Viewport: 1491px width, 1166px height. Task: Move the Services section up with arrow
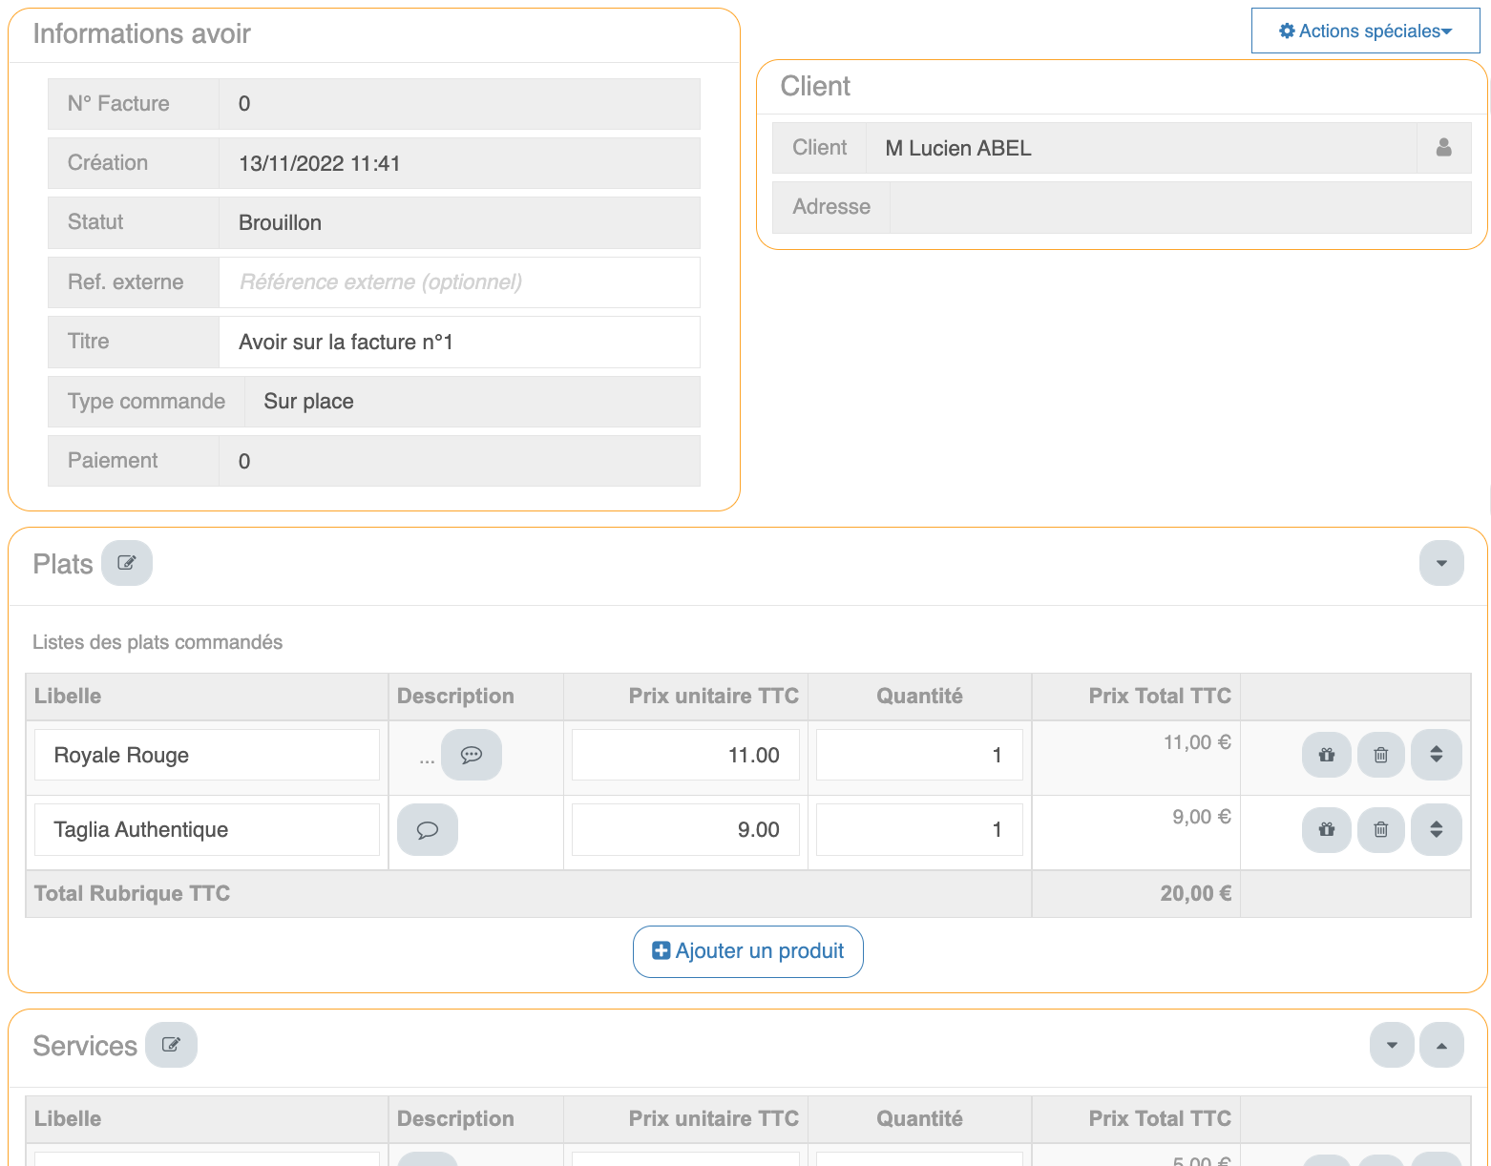pyautogui.click(x=1440, y=1045)
